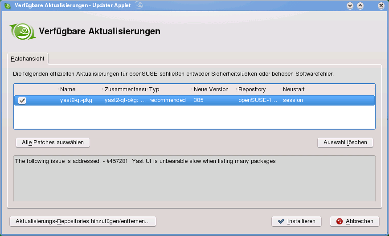Sort by the Zusammenfassung column header
This screenshot has height=236, width=389.
(125, 90)
